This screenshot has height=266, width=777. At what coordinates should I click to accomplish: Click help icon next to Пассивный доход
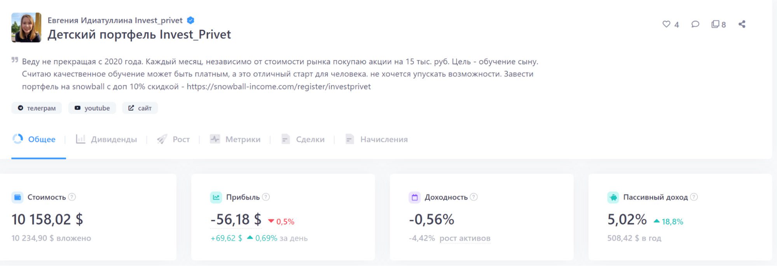coord(694,197)
